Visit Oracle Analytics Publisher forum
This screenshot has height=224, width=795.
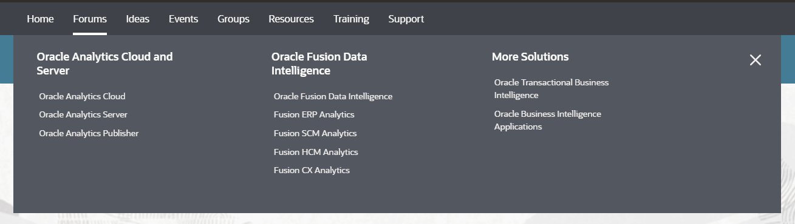(89, 133)
